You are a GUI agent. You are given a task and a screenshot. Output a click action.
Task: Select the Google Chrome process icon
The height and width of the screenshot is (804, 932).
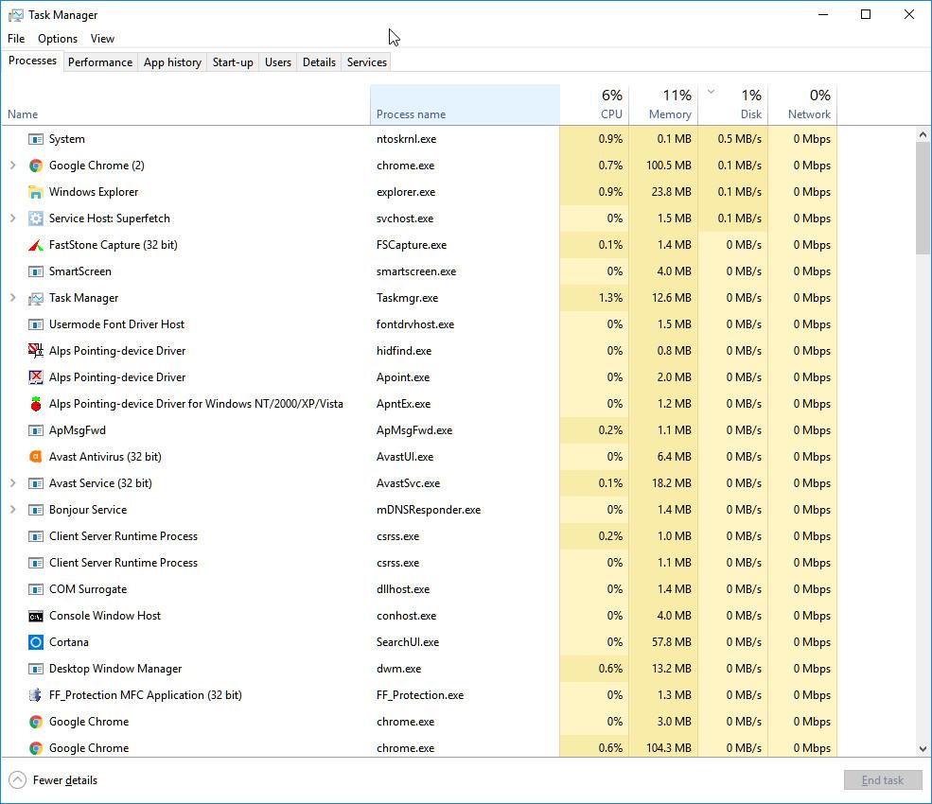click(35, 722)
